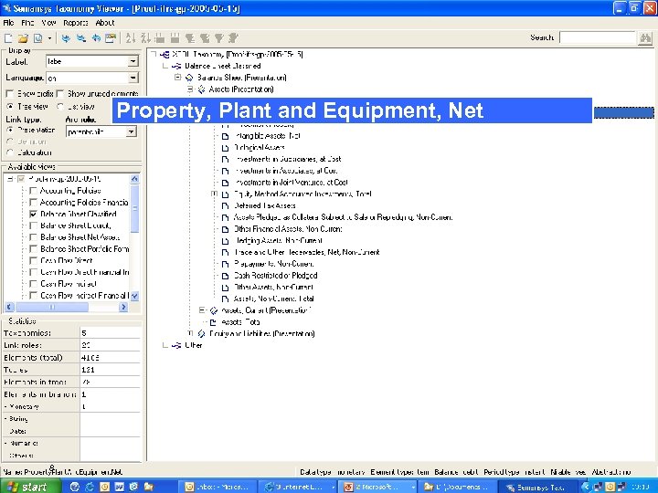Click the Search input field
This screenshot has width=658, height=493.
point(597,38)
